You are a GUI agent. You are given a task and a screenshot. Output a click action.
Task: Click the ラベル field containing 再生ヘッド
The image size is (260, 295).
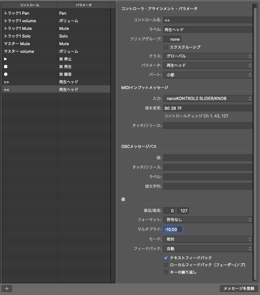coord(208,30)
